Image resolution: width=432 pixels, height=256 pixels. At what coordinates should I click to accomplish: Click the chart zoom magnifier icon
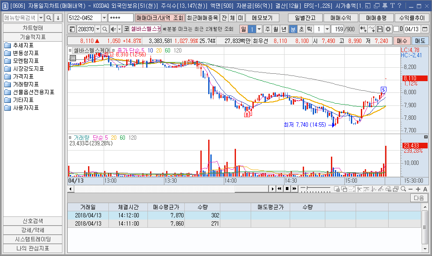coord(403,189)
